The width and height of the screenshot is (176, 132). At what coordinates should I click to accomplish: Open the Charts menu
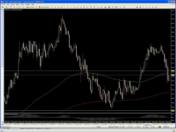pos(17,5)
